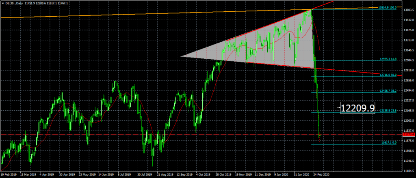Viewport: 416px width, 178px height.
Task: Click the orange horizontal trendline at the top
Action: point(122,14)
